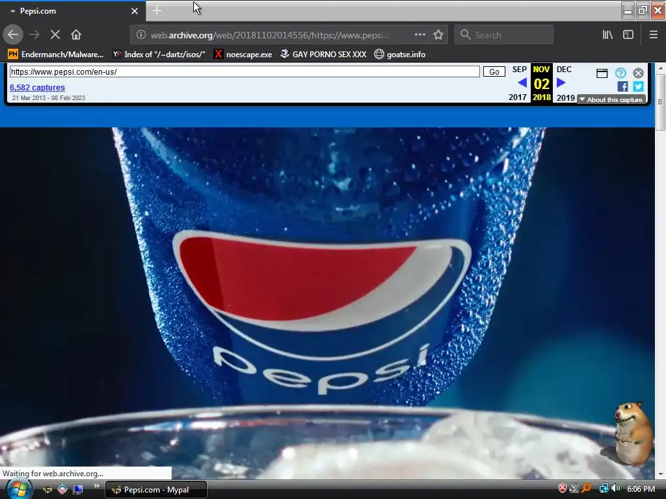Close the Pepsi.com tab
Screen dimensions: 666x499
[134, 11]
